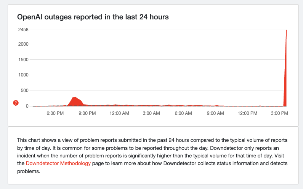This screenshot has width=303, height=189.
Task: Select the 6:00 AM time axis label
Action: coord(184,113)
